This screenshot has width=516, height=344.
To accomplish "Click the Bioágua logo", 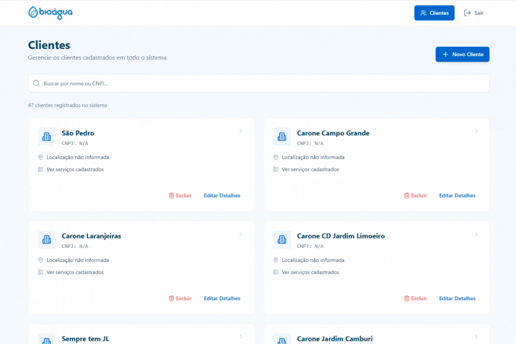I will (50, 13).
